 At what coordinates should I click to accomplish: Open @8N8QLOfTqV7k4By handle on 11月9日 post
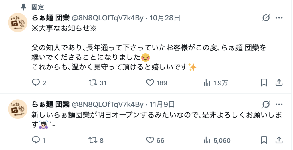click(108, 105)
